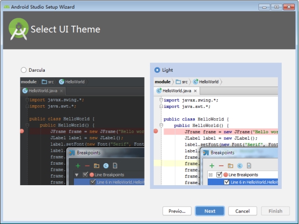Go back with the Previous button
The height and width of the screenshot is (224, 299).
coord(177,211)
